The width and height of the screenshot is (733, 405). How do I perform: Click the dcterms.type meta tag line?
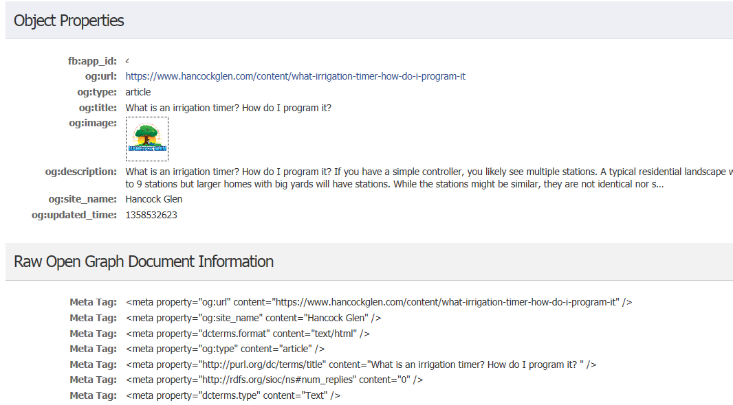click(233, 395)
